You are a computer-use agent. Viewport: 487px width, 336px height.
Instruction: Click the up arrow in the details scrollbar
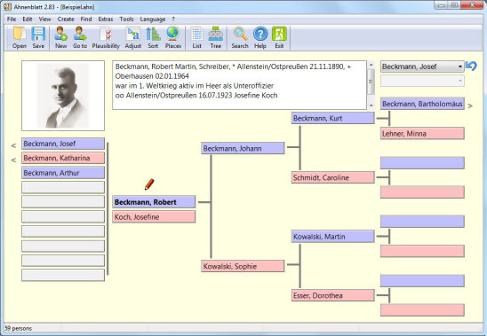point(371,65)
